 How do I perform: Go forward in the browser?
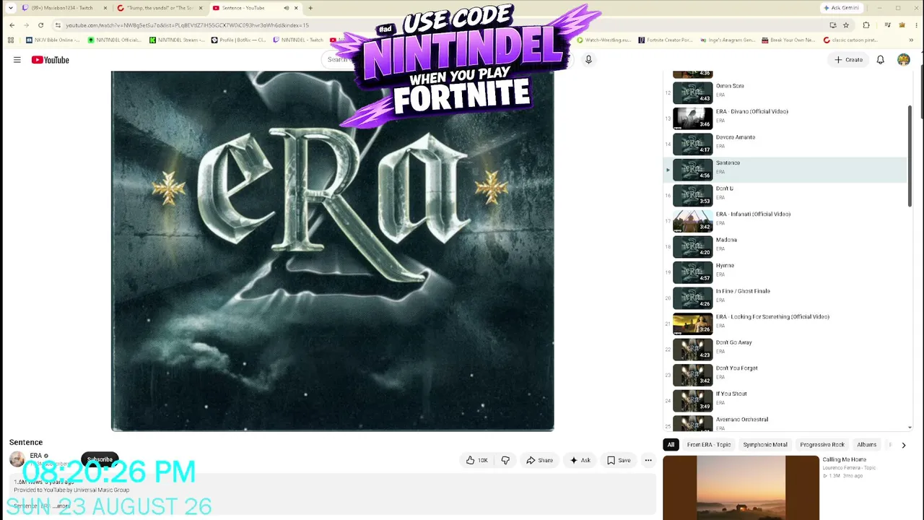26,25
